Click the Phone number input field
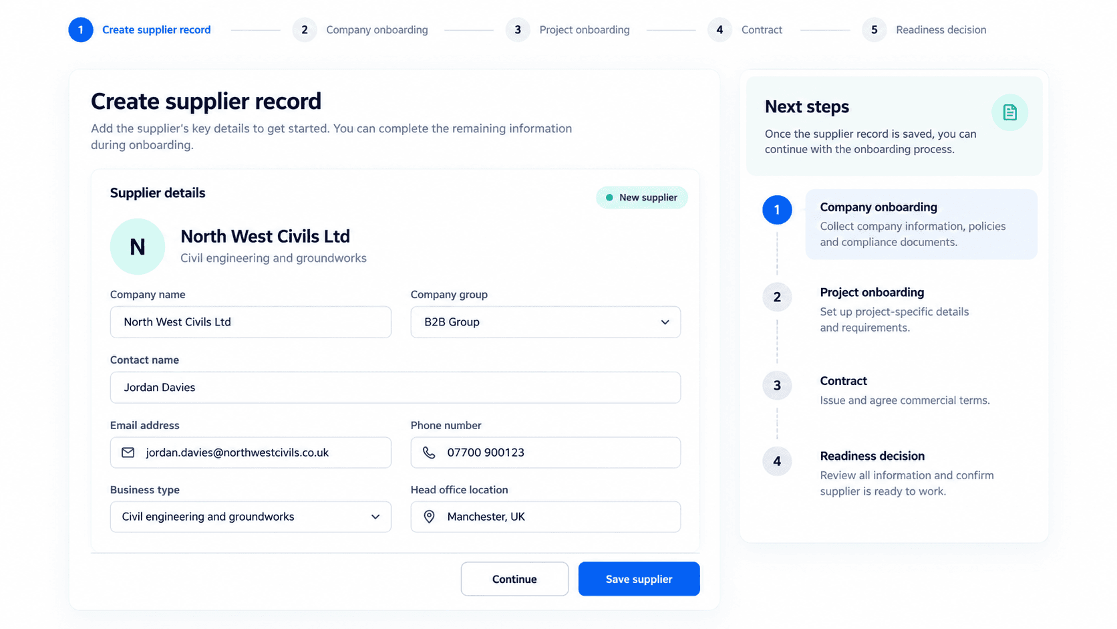Image resolution: width=1117 pixels, height=629 pixels. [x=546, y=453]
